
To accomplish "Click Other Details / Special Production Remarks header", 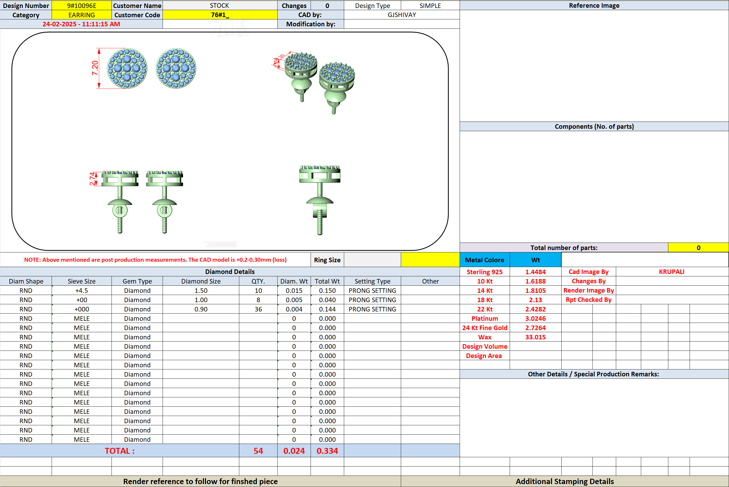I will (594, 374).
